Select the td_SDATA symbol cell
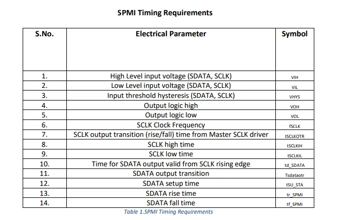The width and height of the screenshot is (338, 220). (x=295, y=164)
